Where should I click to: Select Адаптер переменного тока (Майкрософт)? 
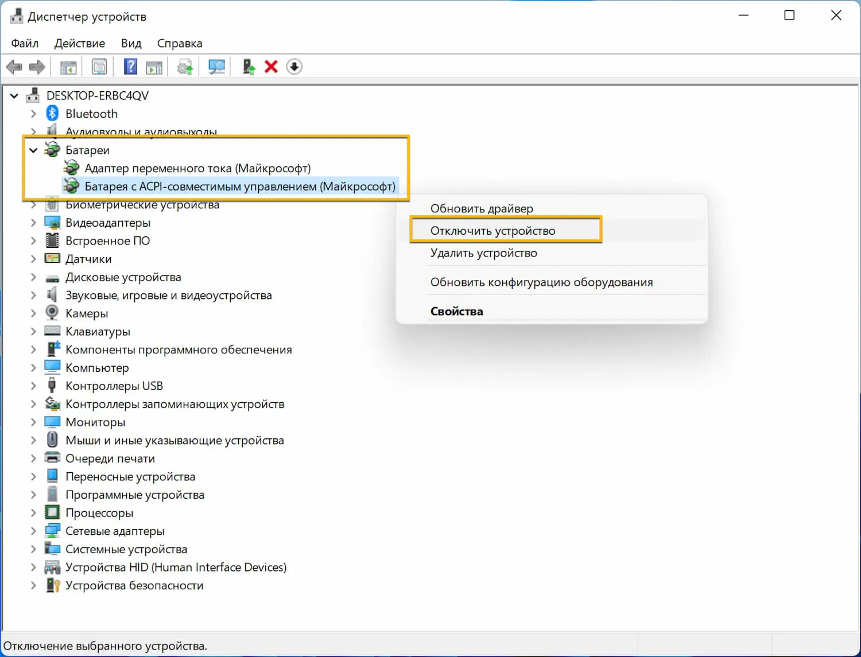point(197,168)
